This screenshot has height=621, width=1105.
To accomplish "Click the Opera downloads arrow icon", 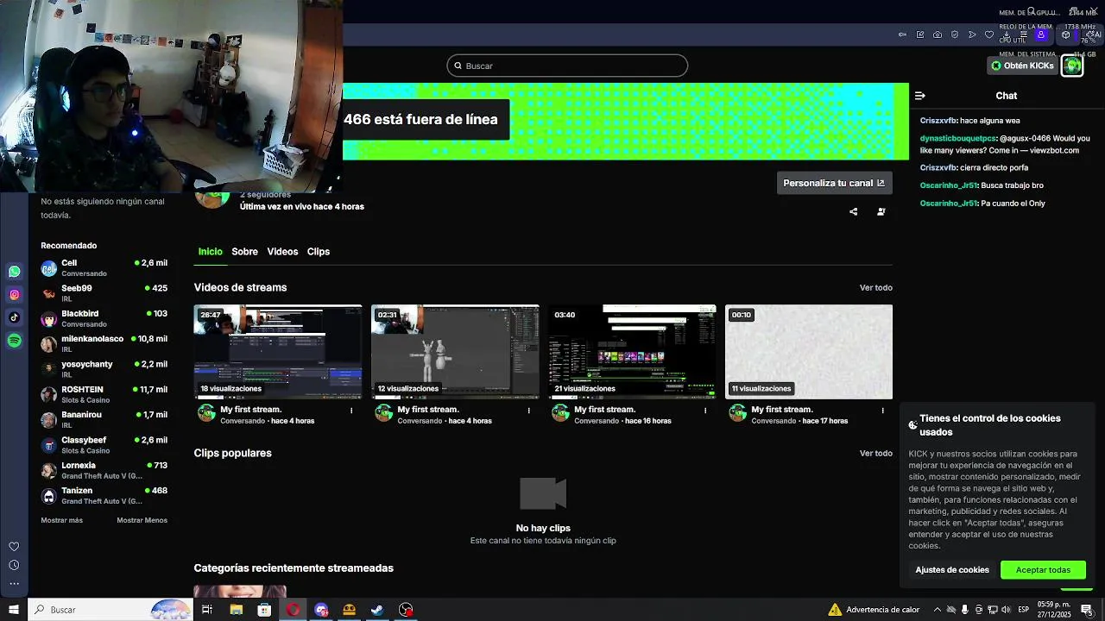I will tap(1007, 34).
